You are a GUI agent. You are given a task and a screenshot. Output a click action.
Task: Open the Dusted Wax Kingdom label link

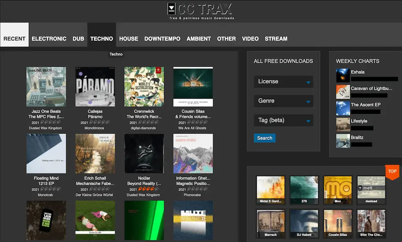coord(46,128)
